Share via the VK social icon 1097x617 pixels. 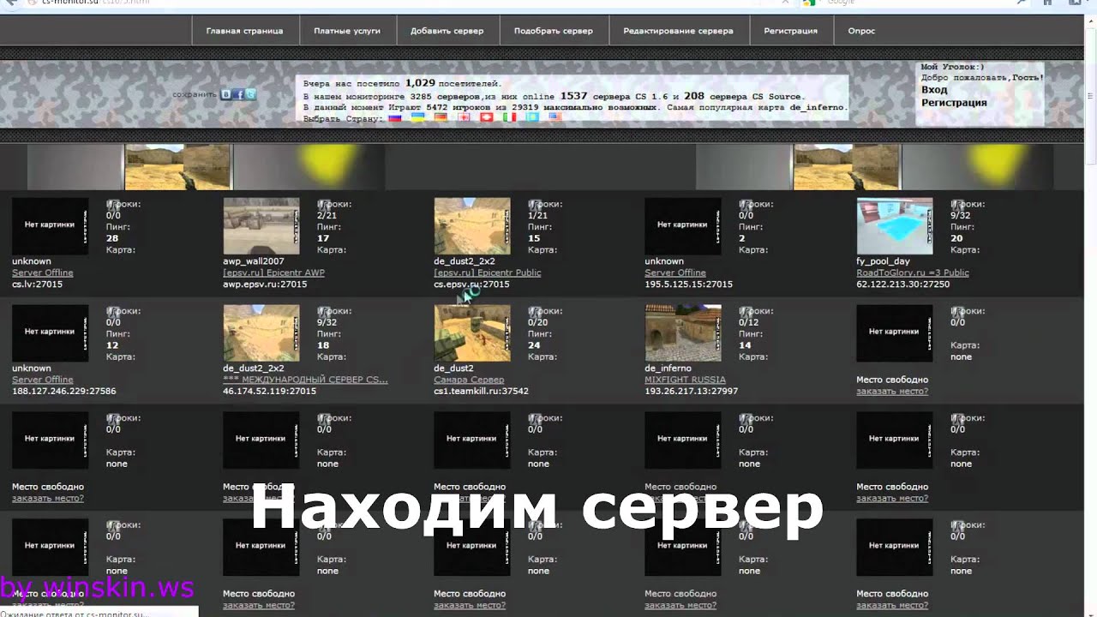point(226,94)
